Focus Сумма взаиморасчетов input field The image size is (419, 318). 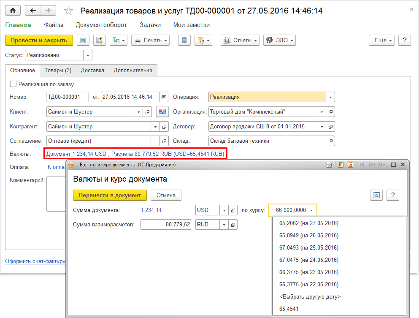[166, 225]
